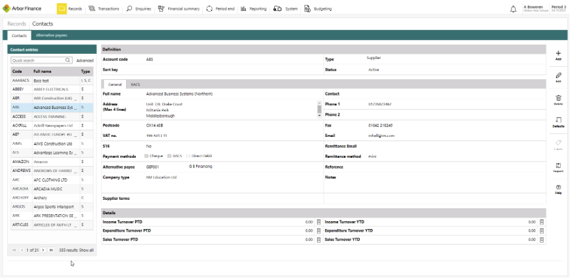Image resolution: width=571 pixels, height=279 pixels.
Task: Toggle the Cheque payment method checkbox
Action: point(146,156)
